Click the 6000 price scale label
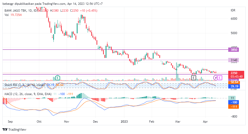Image resolution: width=248 pixels, height=134 pixels. 234,19
